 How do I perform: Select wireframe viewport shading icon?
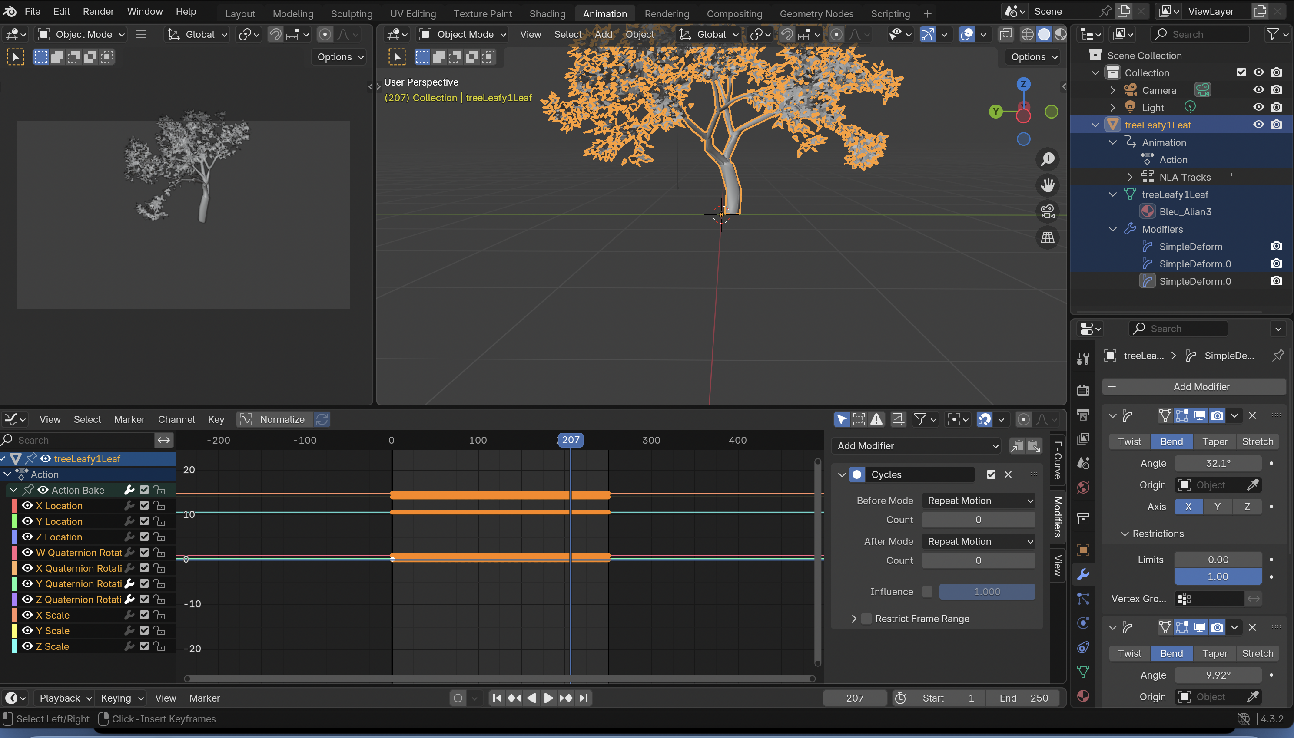[x=1027, y=34]
